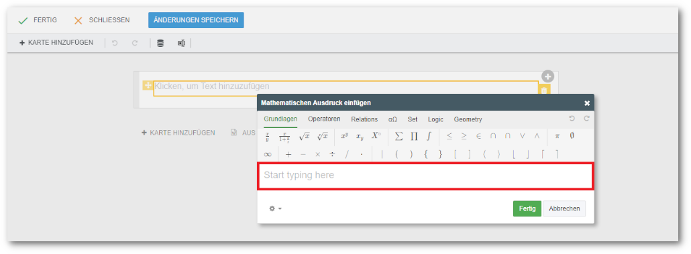Click the Abbrechen button
Image resolution: width=691 pixels, height=254 pixels.
(x=564, y=208)
